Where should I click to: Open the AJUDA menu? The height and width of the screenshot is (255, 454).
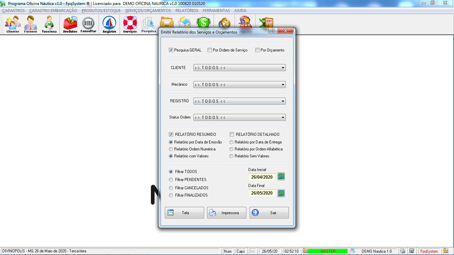pyautogui.click(x=240, y=11)
